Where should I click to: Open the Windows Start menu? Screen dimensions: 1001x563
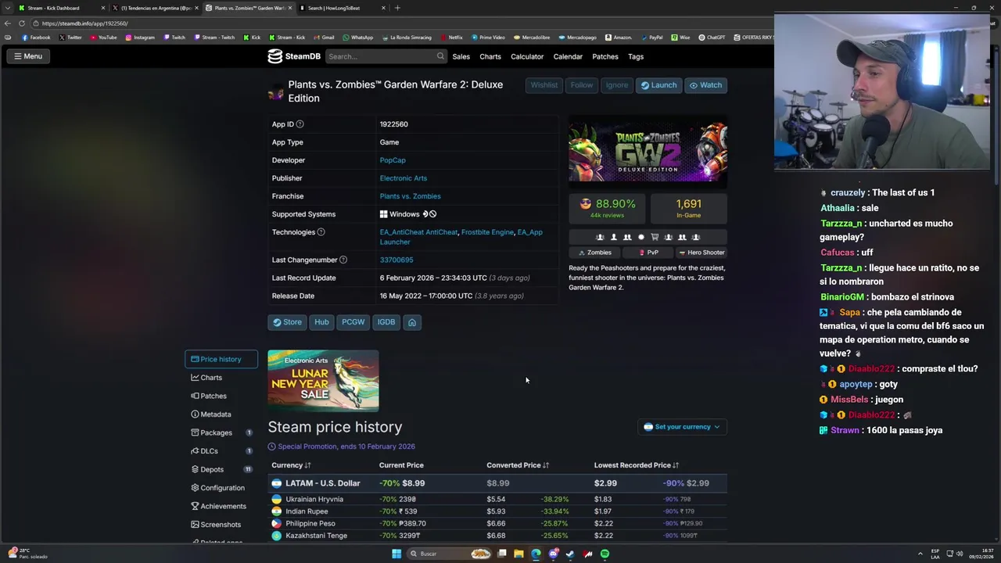tap(396, 554)
